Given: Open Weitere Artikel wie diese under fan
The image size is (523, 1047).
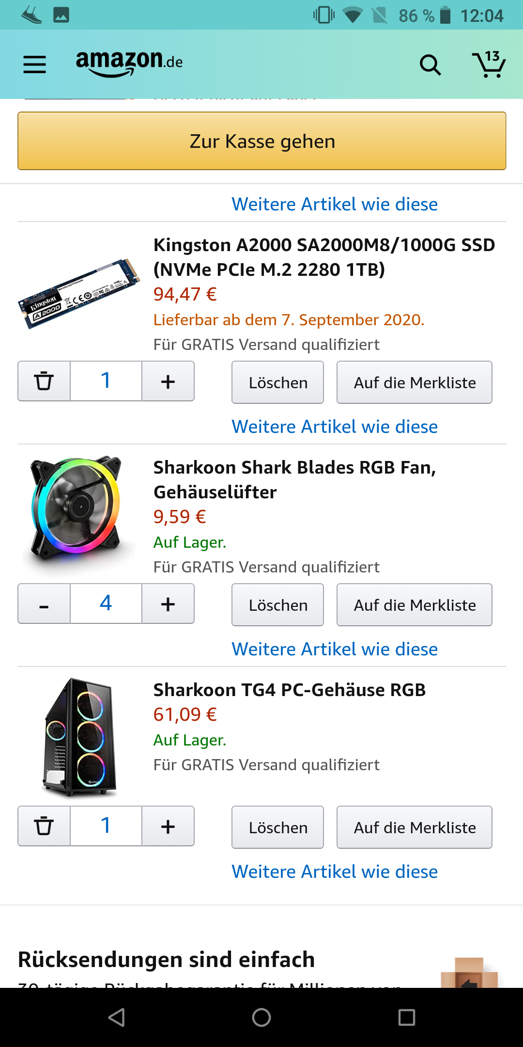Looking at the screenshot, I should pos(334,649).
